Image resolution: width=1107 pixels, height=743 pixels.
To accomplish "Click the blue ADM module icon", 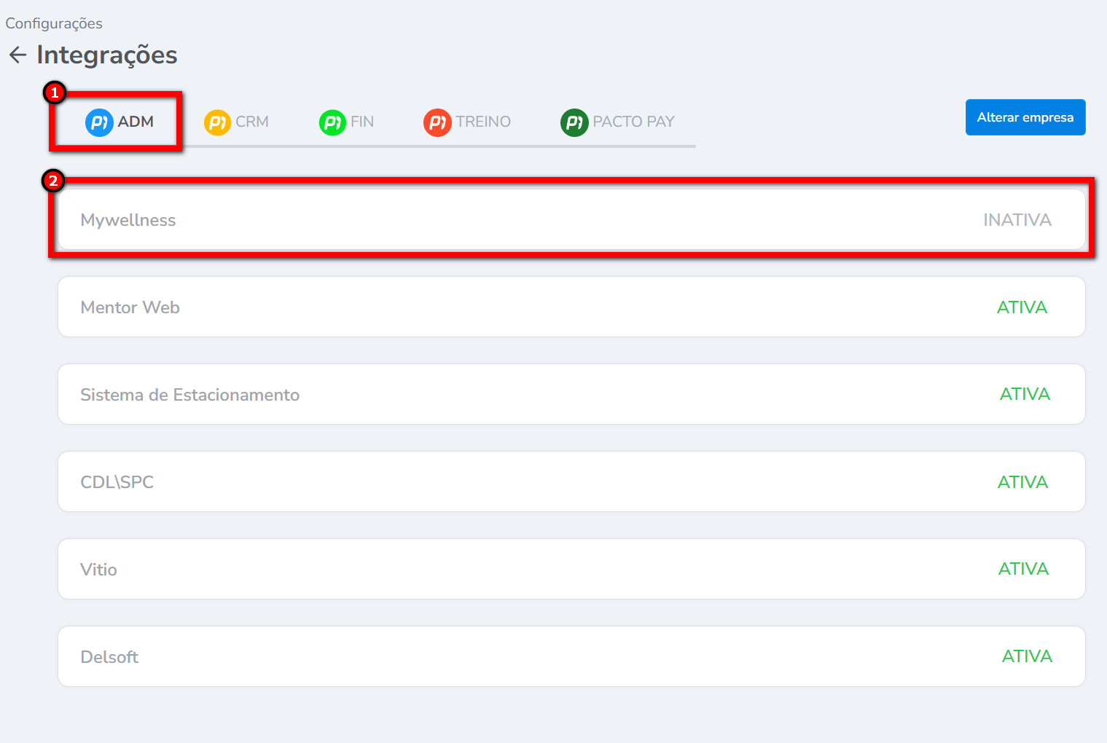I will pos(98,122).
